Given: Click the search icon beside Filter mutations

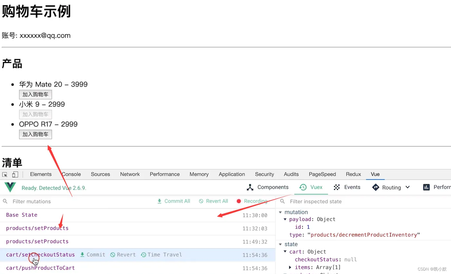Looking at the screenshot, I should click(5, 201).
